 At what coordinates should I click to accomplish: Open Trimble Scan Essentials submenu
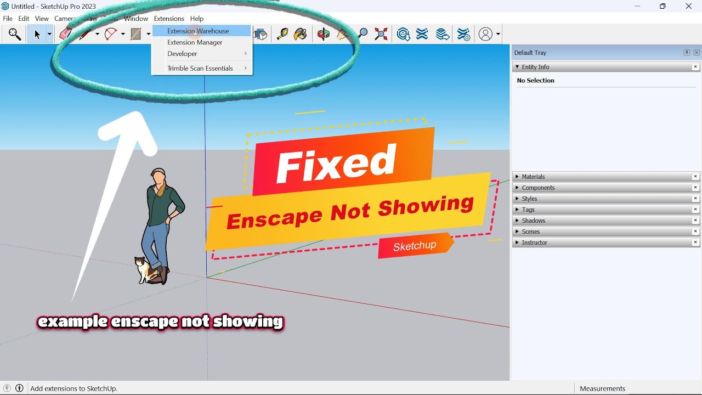201,68
